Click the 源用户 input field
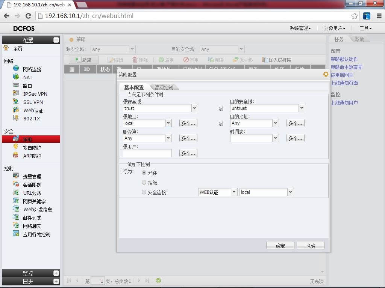 pos(147,153)
